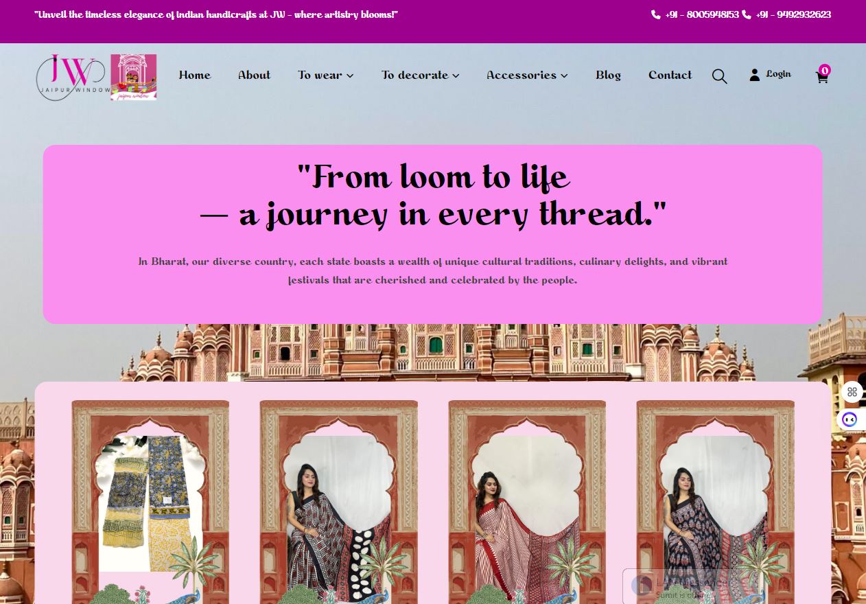Go to the Home menu item

click(195, 75)
